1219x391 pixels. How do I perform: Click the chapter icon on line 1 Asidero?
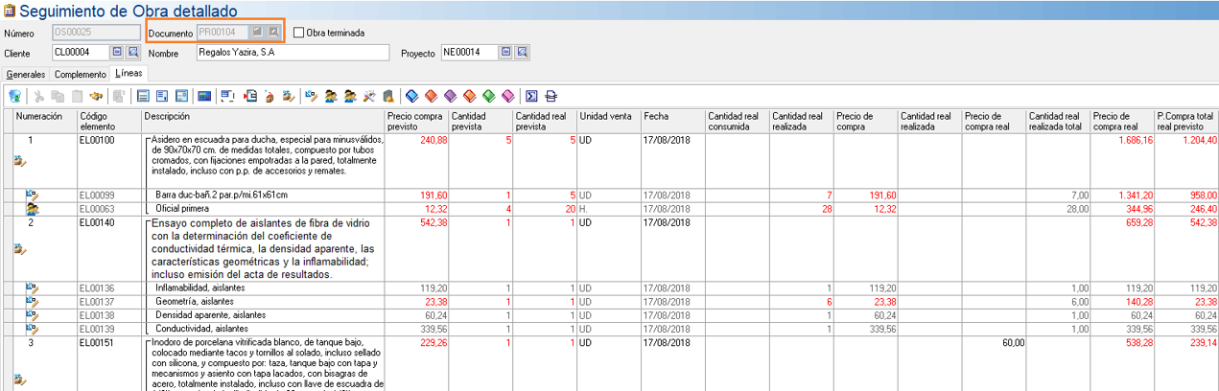20,161
